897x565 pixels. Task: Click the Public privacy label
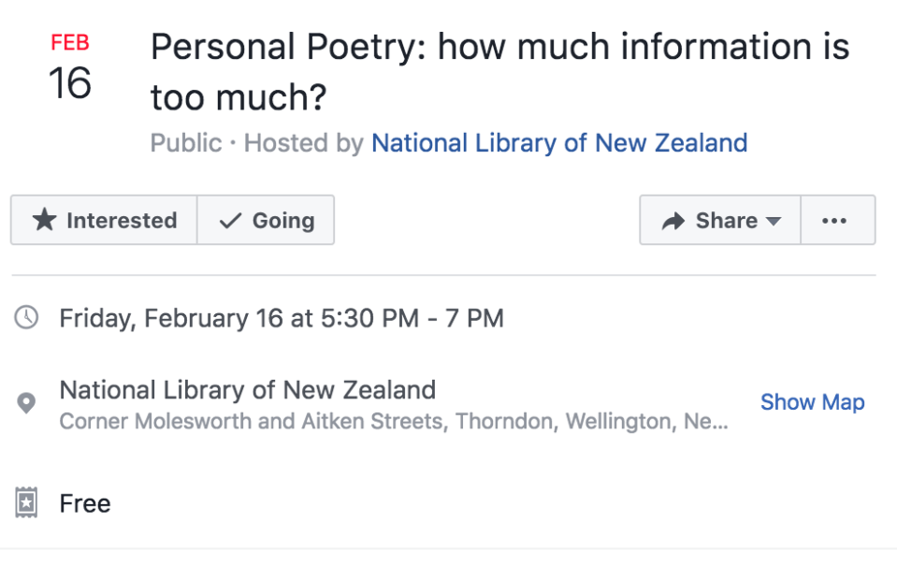coord(186,143)
